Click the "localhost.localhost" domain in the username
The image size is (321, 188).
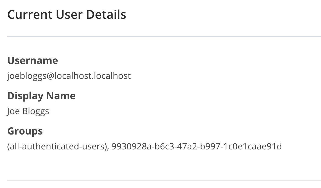[93, 76]
